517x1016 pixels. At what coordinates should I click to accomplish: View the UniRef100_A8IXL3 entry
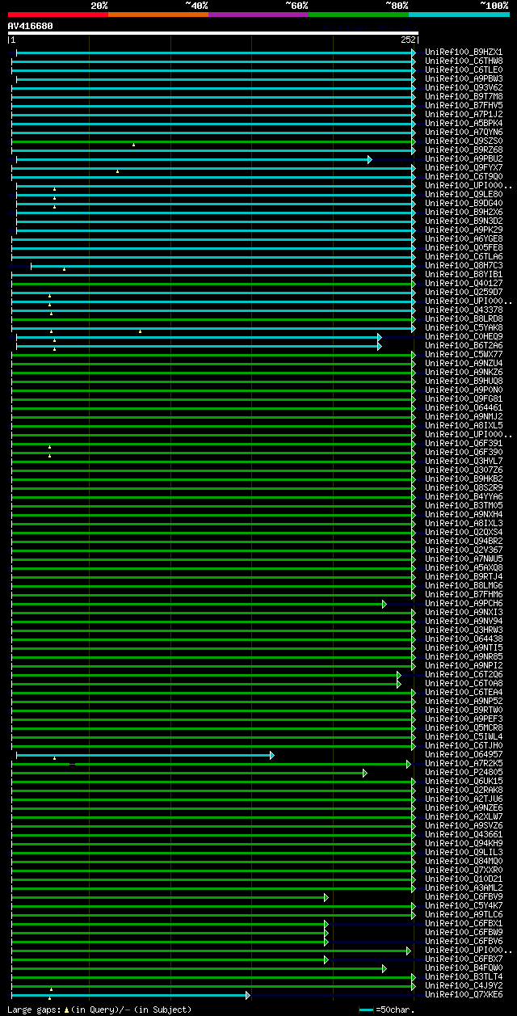[464, 524]
